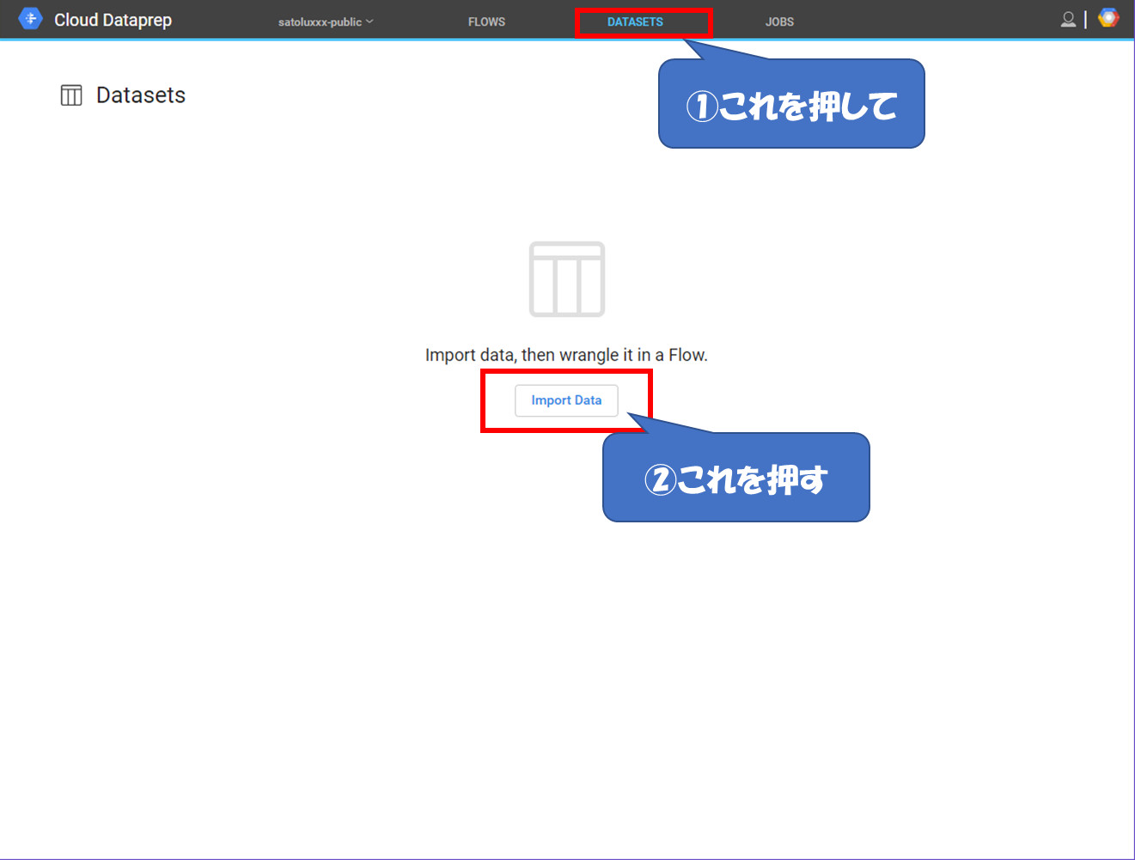Click the divider between user and cloud icons
The width and height of the screenshot is (1135, 860).
(x=1086, y=19)
